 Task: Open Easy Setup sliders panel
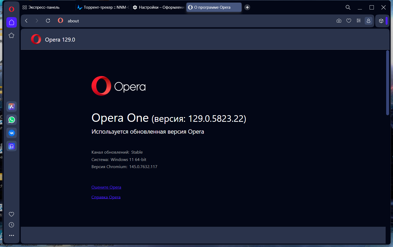(359, 21)
